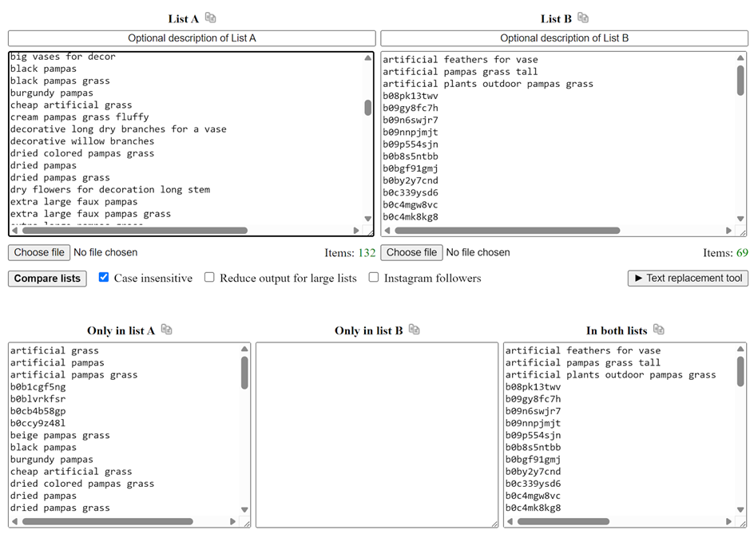Image resolution: width=750 pixels, height=534 pixels.
Task: Click 'b0ccy9z48l' in Only in list A
Action: coord(38,423)
